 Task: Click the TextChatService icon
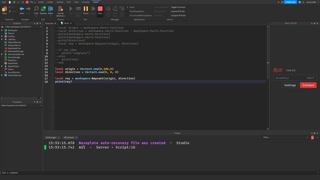coord(5,75)
